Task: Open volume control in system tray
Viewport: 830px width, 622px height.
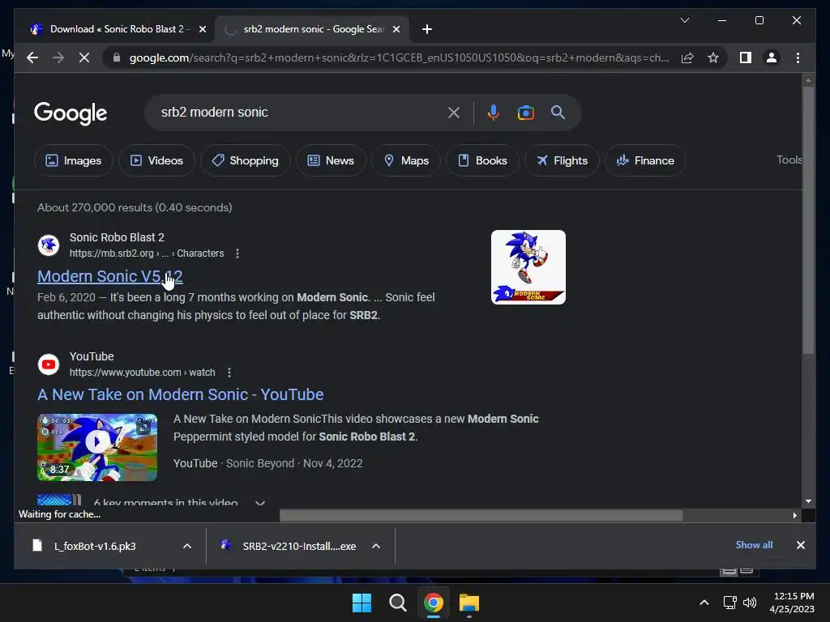Action: (750, 603)
